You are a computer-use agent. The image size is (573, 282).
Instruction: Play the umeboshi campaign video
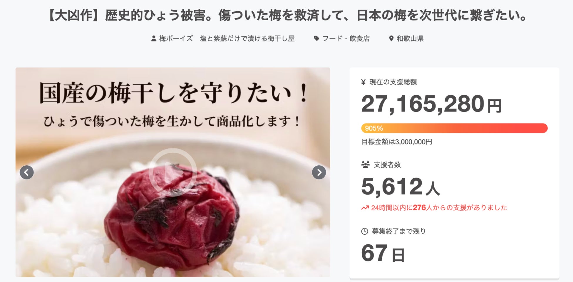[173, 172]
